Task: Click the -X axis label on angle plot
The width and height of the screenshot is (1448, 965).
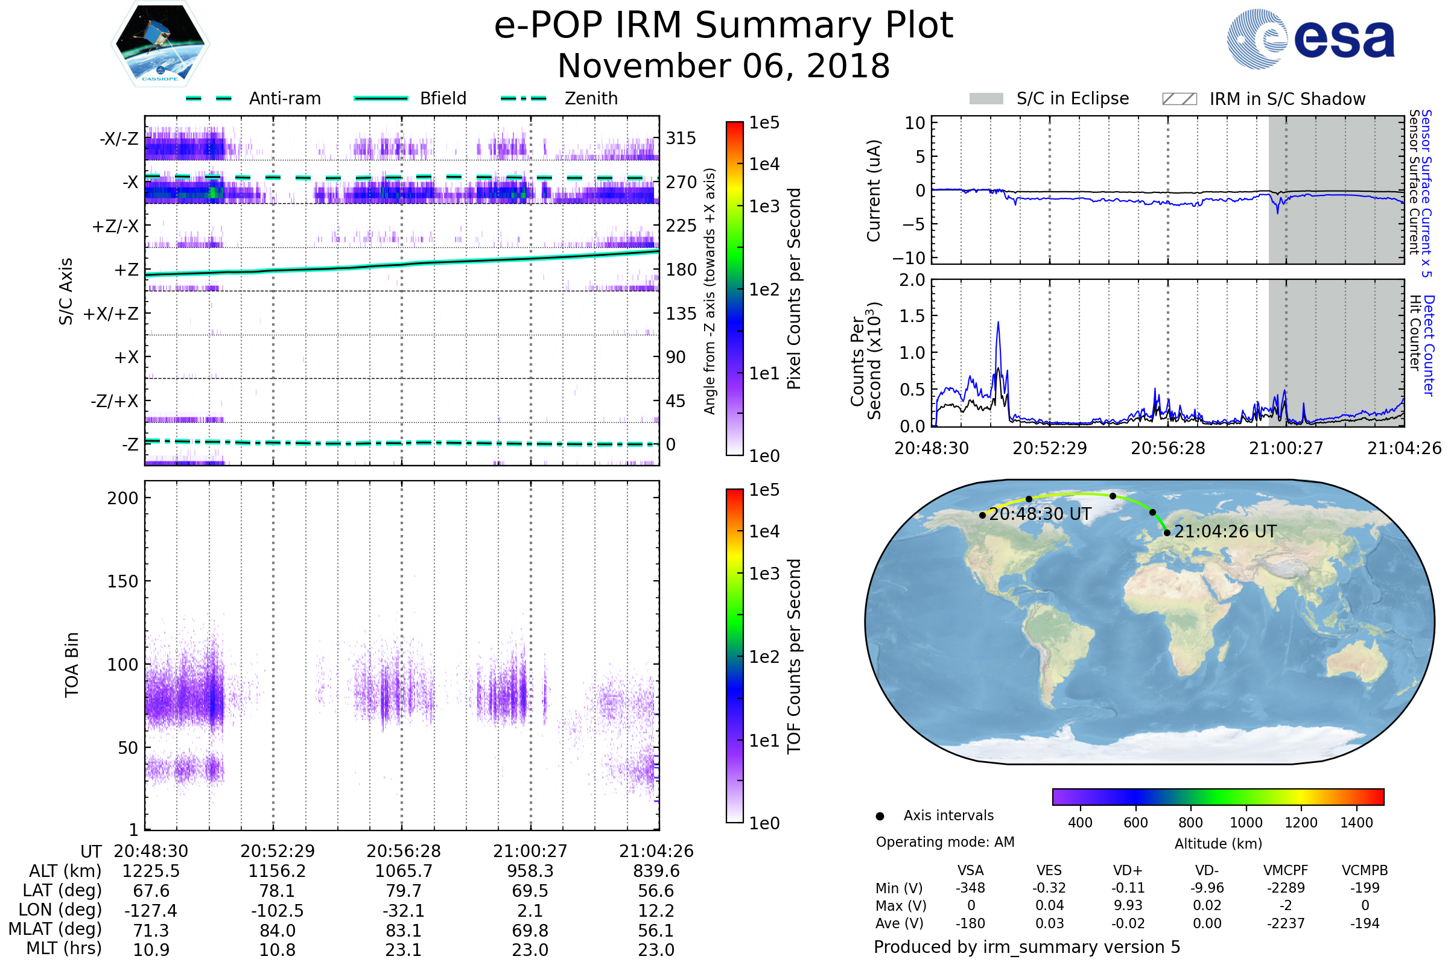Action: [130, 182]
